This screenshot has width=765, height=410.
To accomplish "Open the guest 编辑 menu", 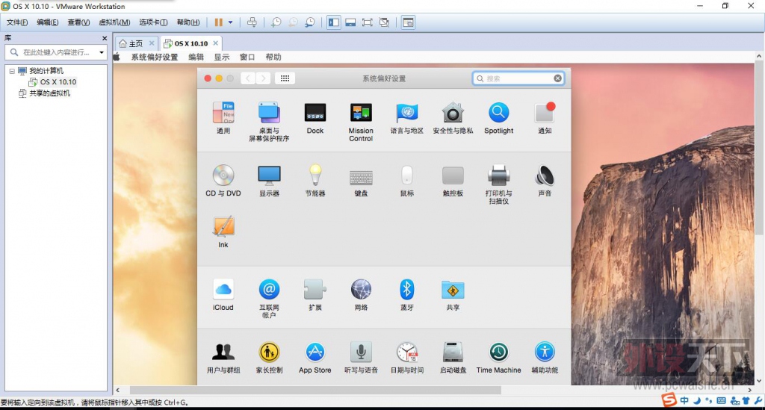I will pos(196,57).
